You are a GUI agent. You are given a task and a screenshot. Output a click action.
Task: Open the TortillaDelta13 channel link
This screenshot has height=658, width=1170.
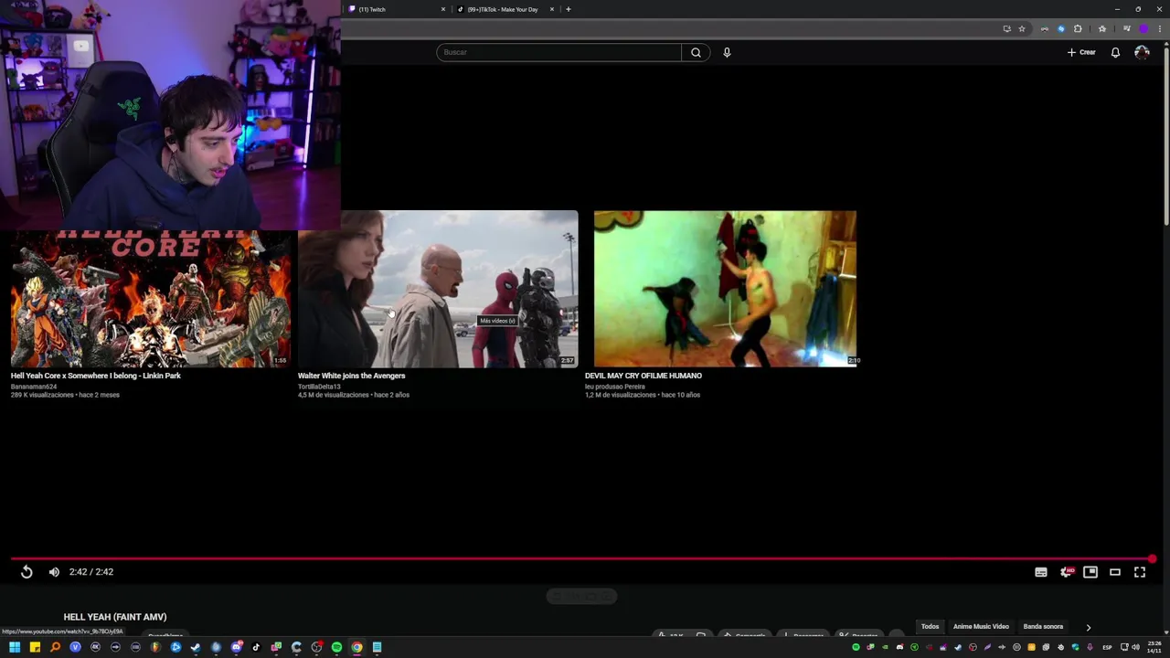pyautogui.click(x=319, y=387)
